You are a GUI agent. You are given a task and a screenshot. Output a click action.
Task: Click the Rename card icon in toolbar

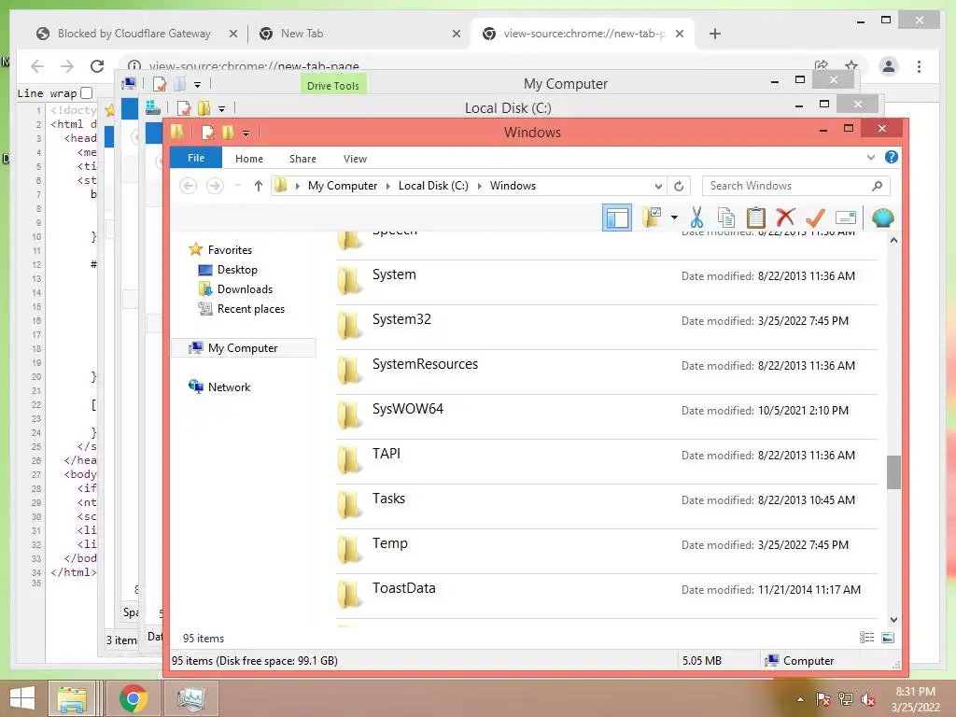tap(846, 218)
